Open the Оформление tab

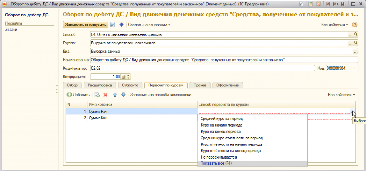click(228, 85)
